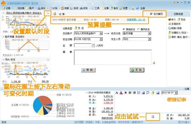This screenshot has width=191, height=124.
Task: Click the 金额 amount input field
Action: pyautogui.click(x=83, y=45)
